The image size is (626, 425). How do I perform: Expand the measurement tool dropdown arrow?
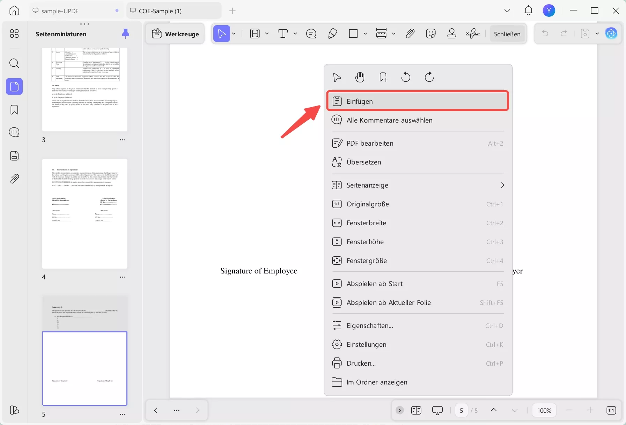pyautogui.click(x=393, y=34)
